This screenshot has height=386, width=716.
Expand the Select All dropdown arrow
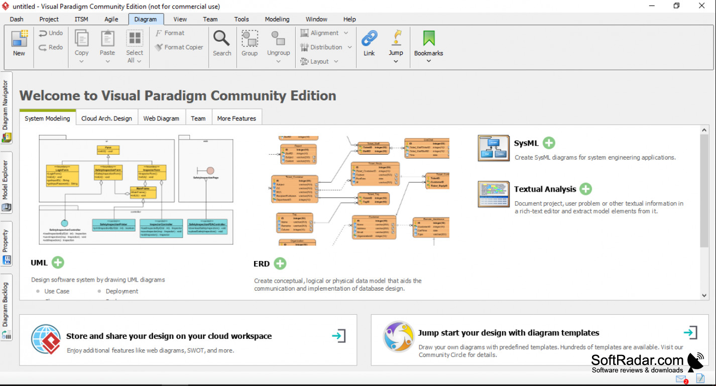139,61
